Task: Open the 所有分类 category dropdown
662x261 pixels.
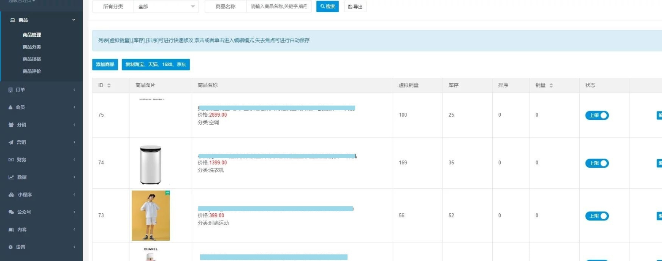Action: coord(166,6)
